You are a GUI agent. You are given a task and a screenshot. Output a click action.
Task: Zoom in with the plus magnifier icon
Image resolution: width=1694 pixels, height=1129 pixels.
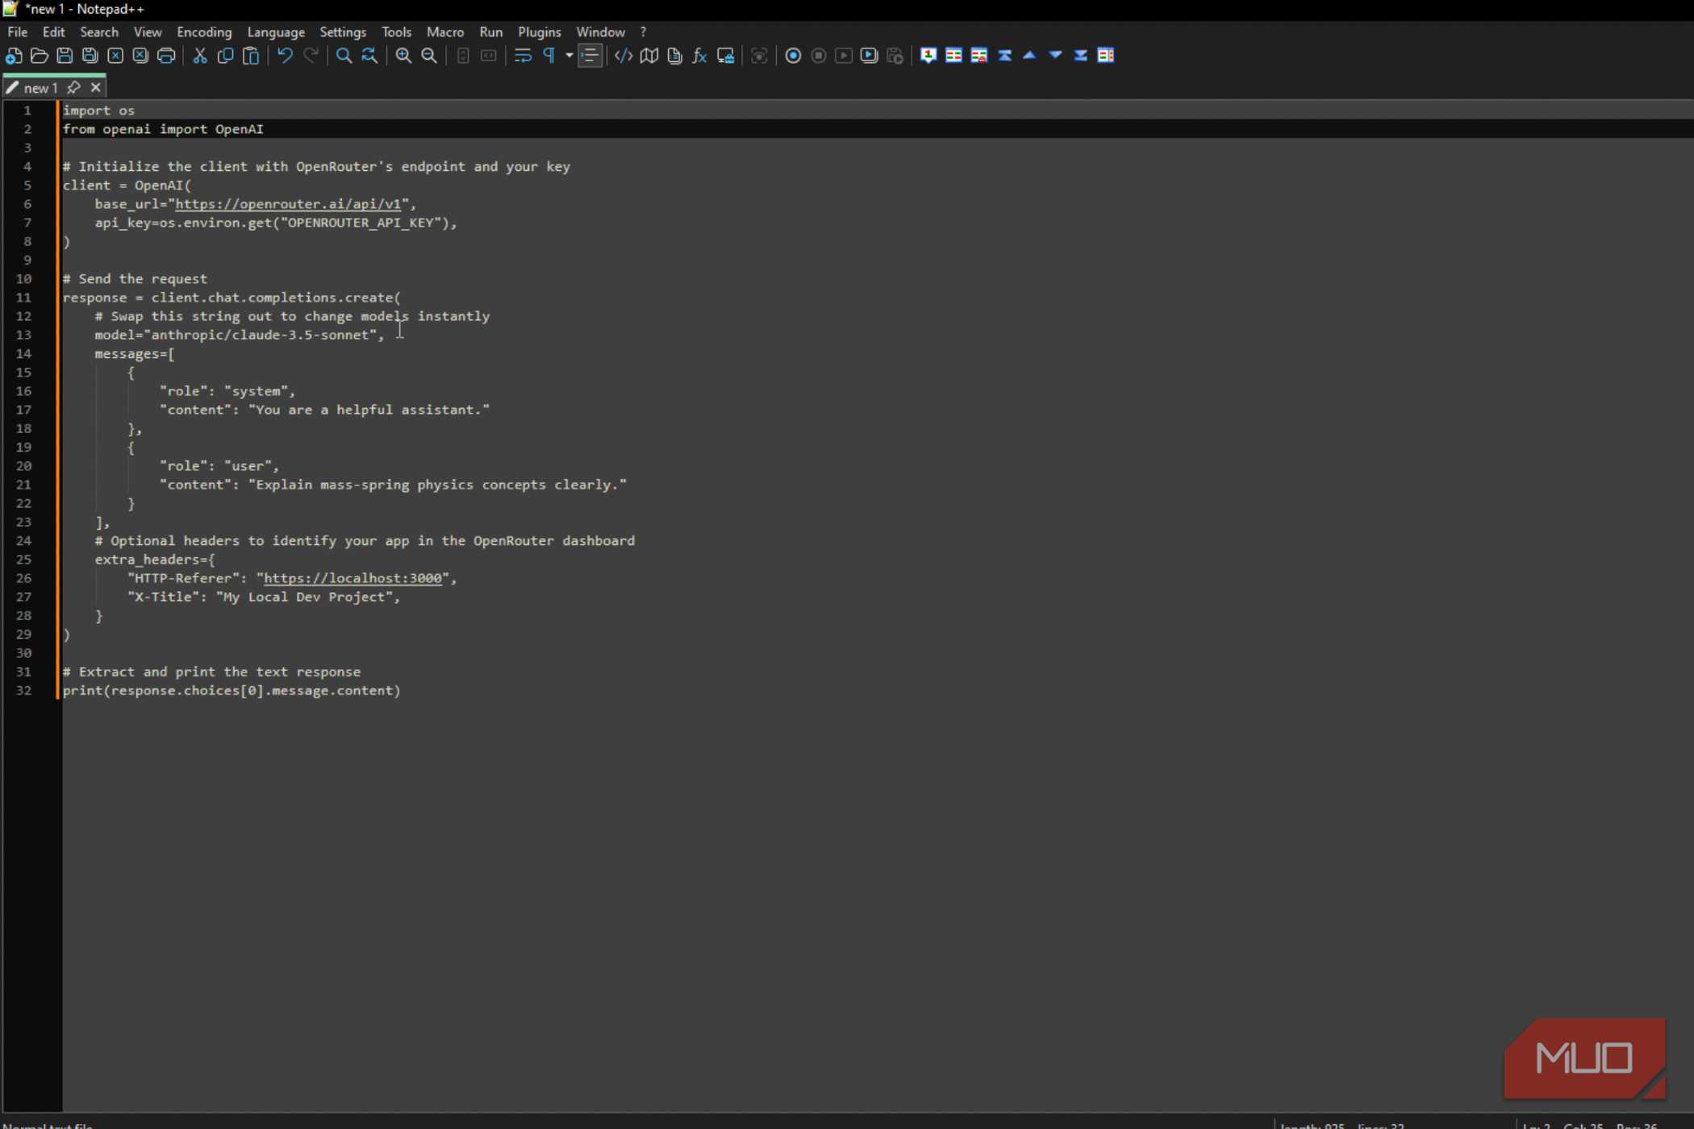point(403,56)
